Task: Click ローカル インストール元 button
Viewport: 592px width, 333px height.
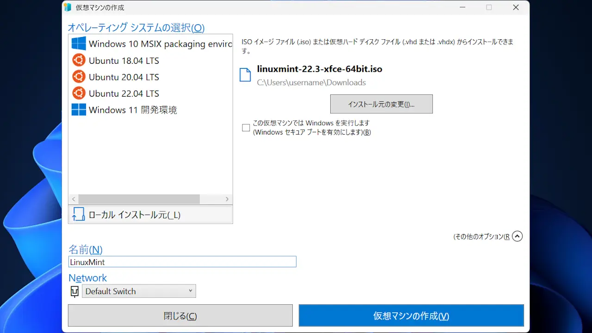Action: pos(151,215)
